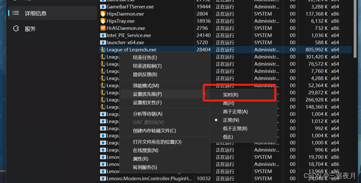This screenshot has height=183, width=361.
Task: Select the launcher-x64.exe process name
Action: (x=125, y=43)
